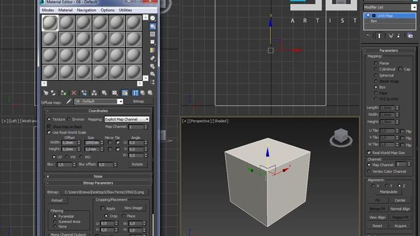
Task: Click the Go Forward to Sibling icon
Action: pyautogui.click(x=150, y=93)
